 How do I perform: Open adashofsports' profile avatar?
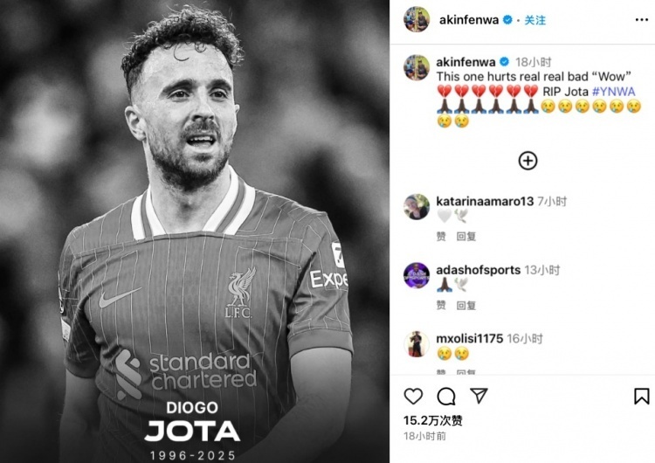[x=417, y=275]
